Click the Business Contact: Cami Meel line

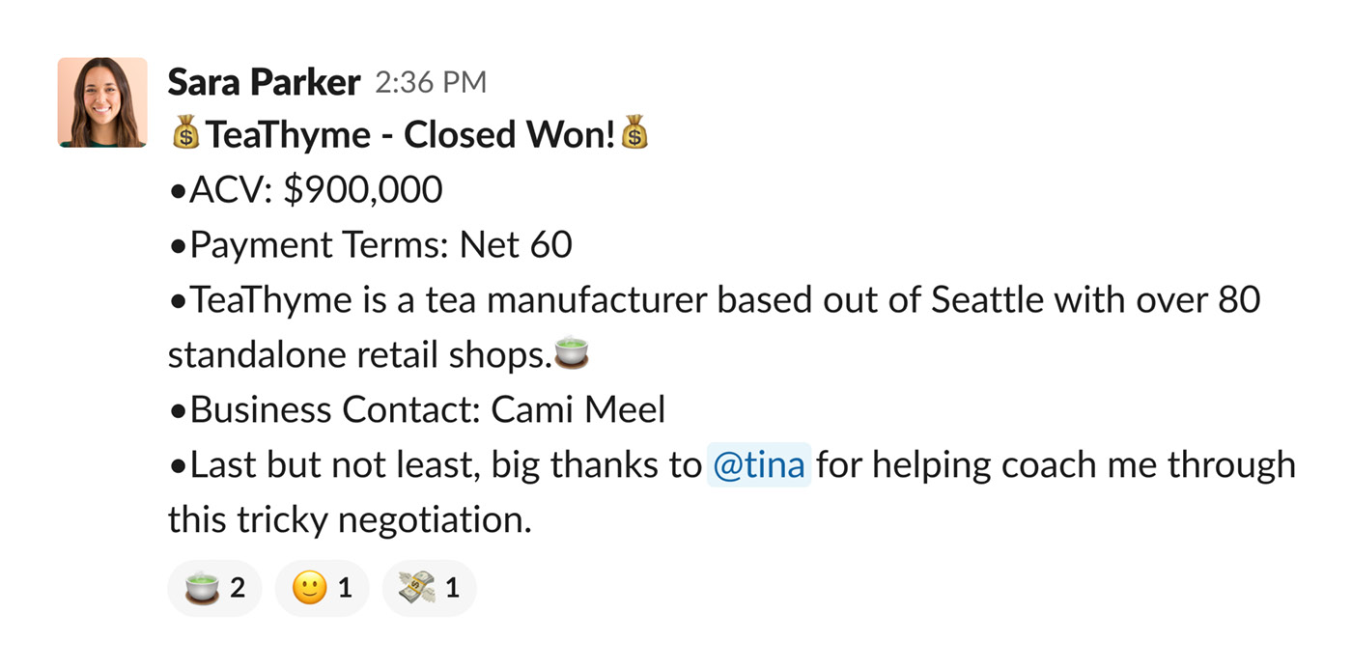(x=418, y=410)
